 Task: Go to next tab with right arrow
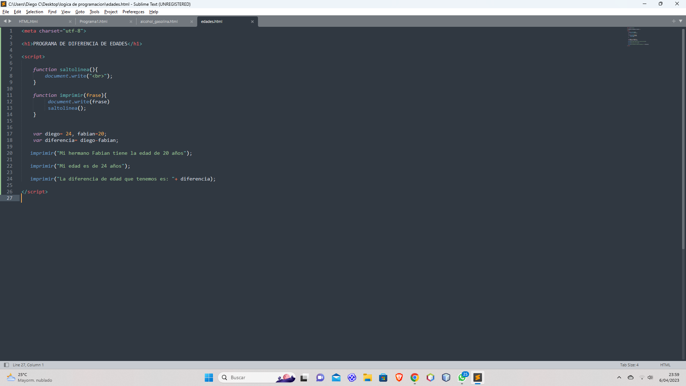[10, 21]
